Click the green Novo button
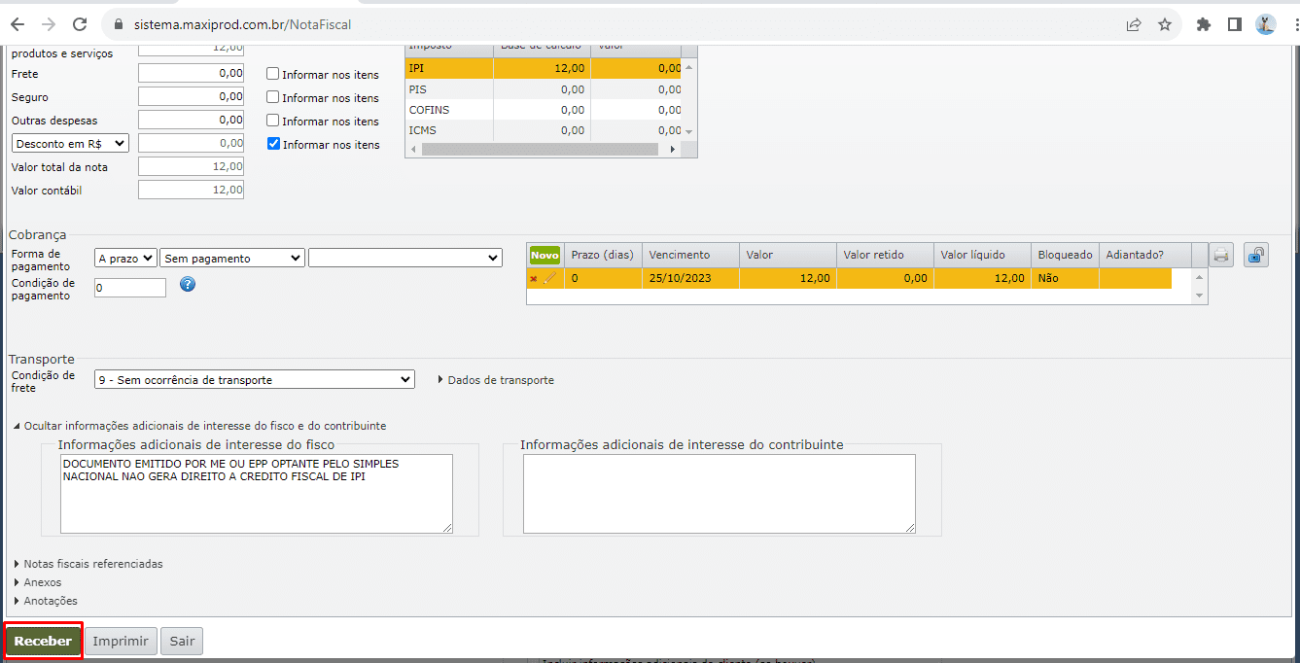Screen dimensions: 1300x663 coord(545,255)
